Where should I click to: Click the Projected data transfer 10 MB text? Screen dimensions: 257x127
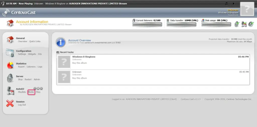pos(230,39)
